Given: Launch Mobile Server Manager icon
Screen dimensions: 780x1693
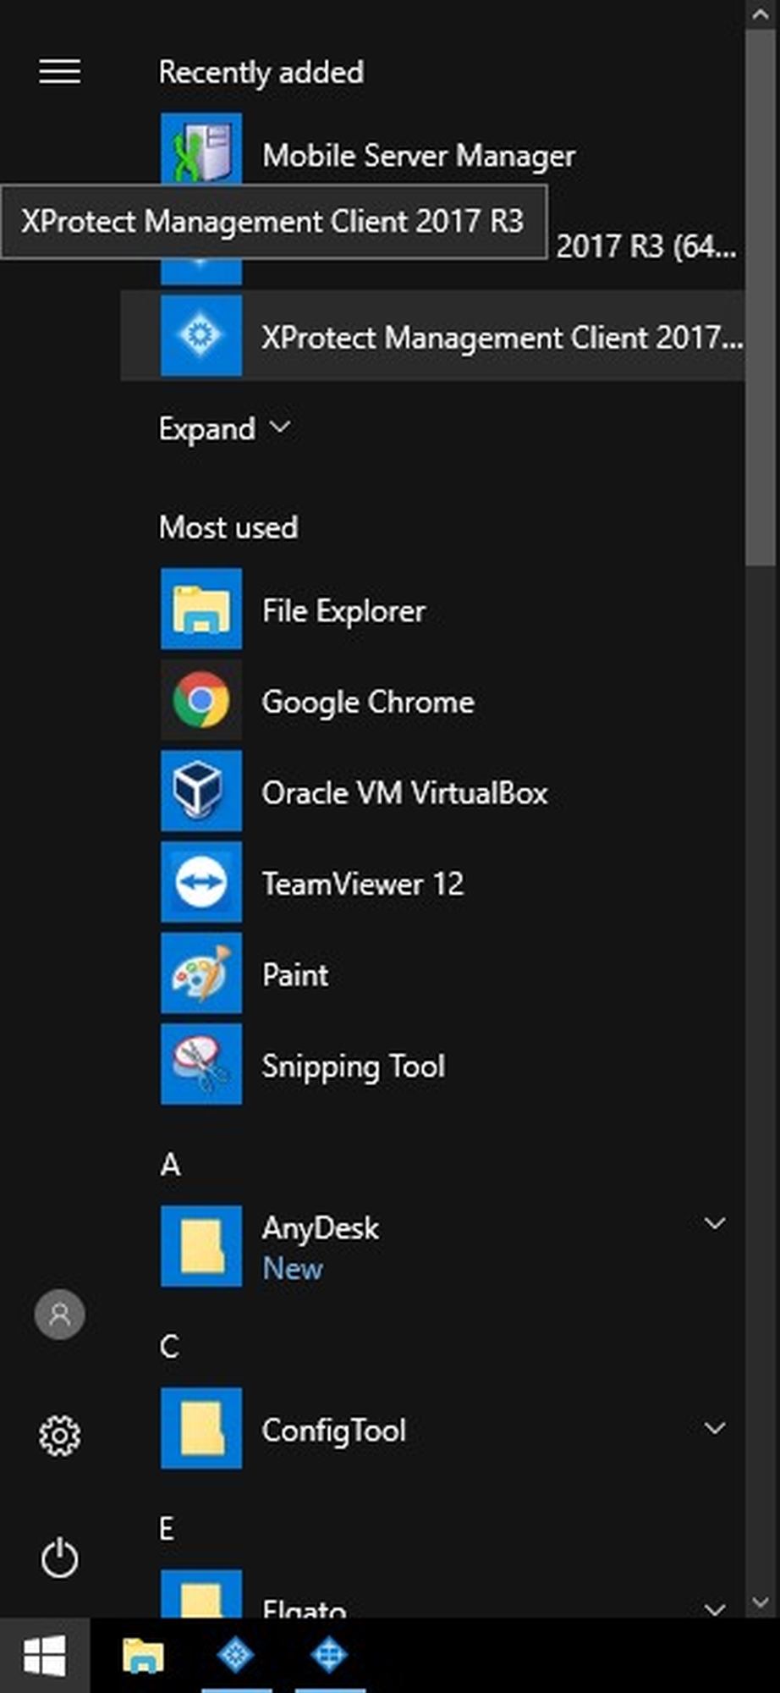Looking at the screenshot, I should coord(201,148).
